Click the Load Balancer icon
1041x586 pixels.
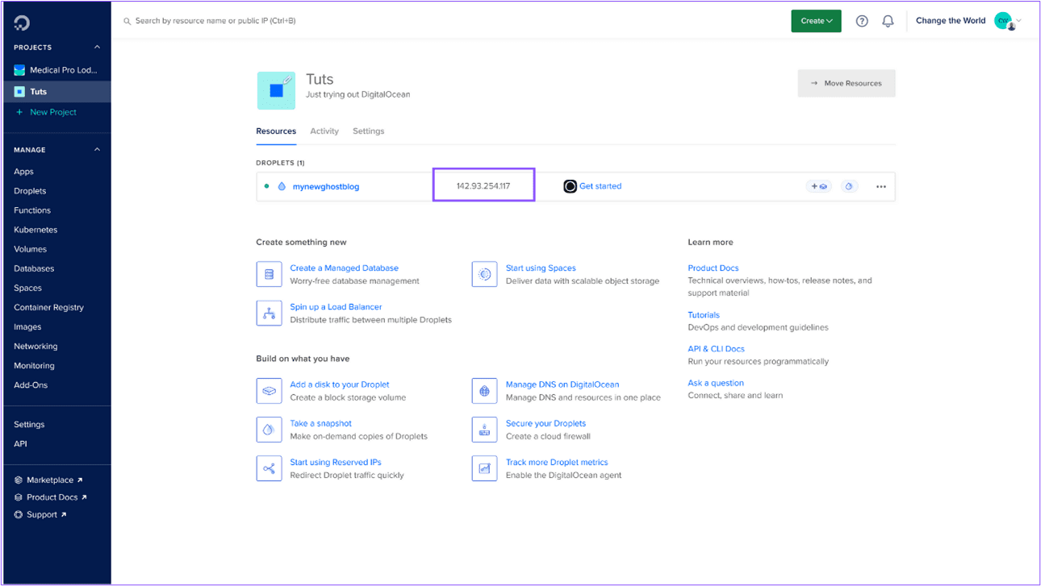pos(269,313)
